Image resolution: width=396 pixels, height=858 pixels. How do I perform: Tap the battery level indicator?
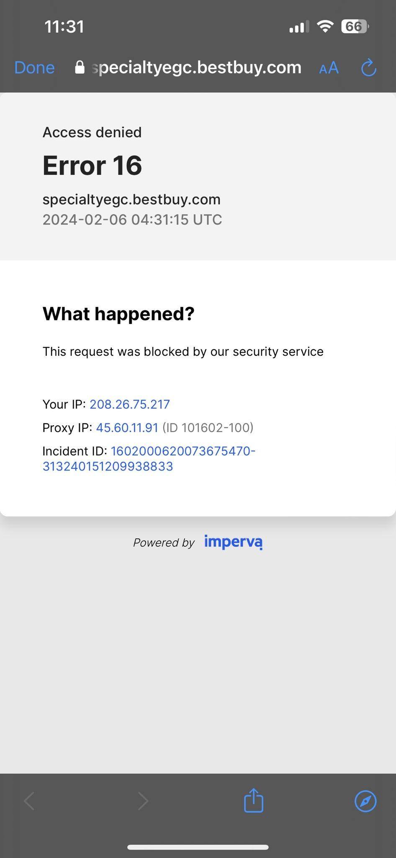point(354,26)
